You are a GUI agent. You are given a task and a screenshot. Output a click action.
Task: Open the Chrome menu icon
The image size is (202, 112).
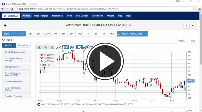[x=199, y=9]
